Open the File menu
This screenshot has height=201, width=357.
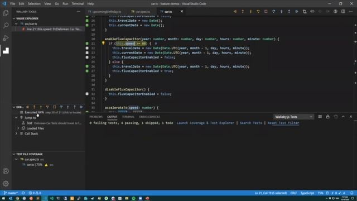point(12,4)
